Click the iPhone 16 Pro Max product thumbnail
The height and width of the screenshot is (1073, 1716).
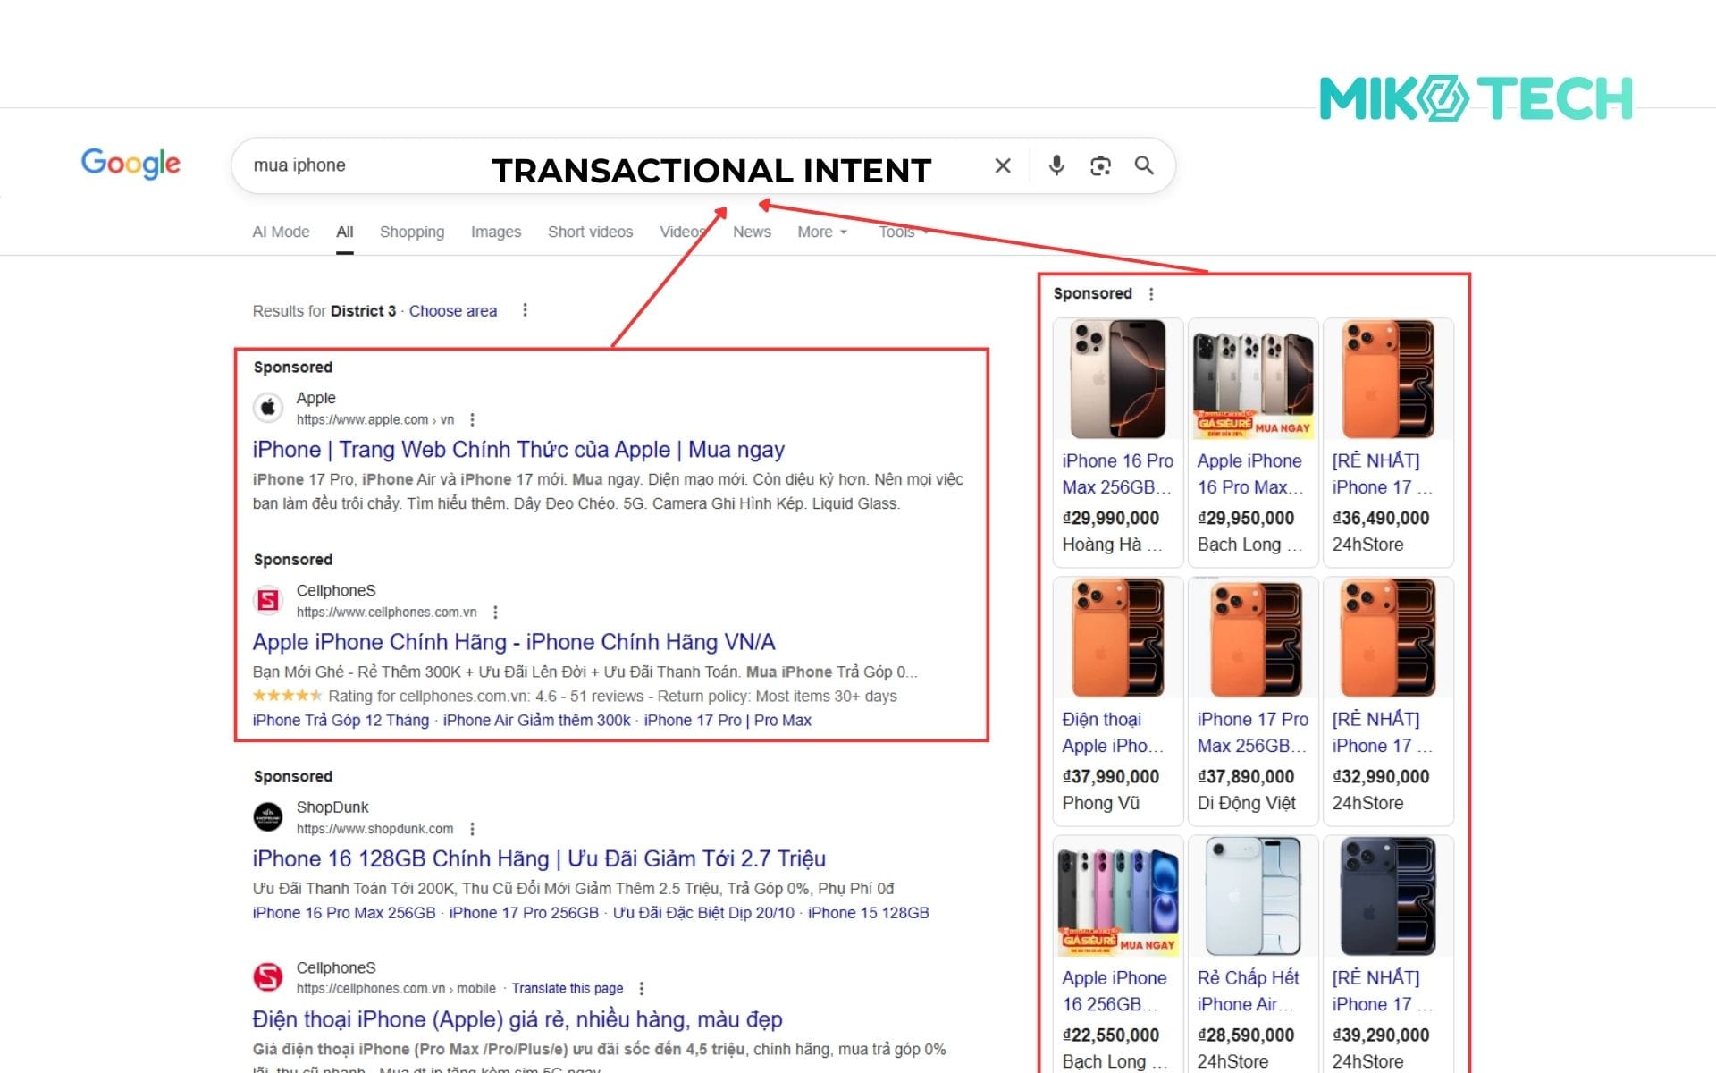tap(1116, 379)
